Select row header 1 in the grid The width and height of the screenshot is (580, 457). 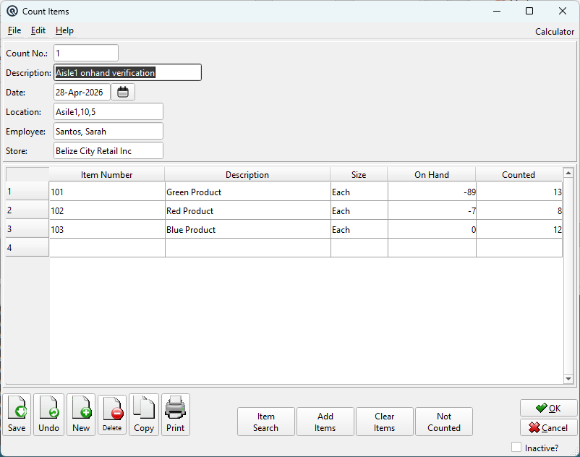pyautogui.click(x=27, y=191)
